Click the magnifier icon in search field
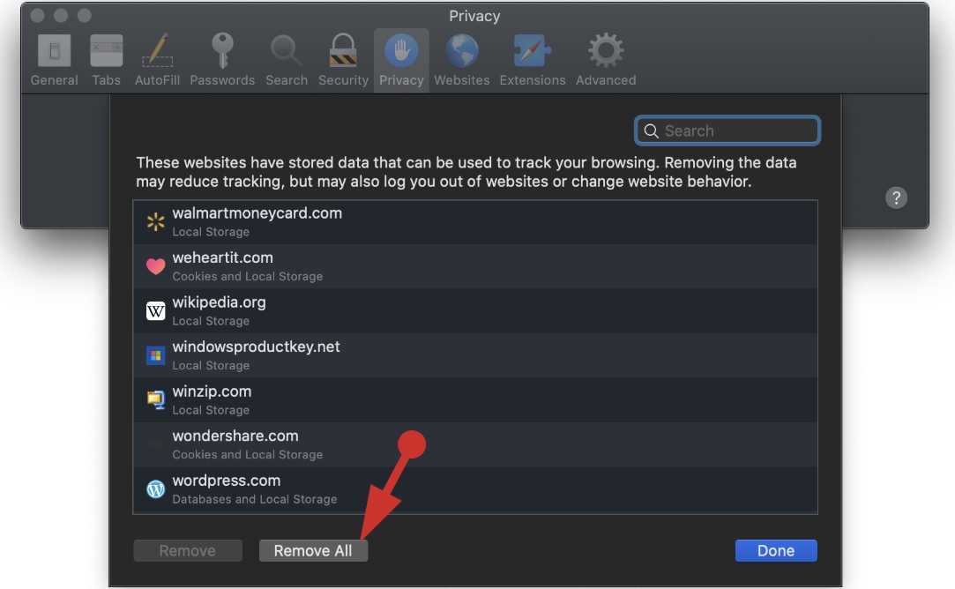Viewport: 955px width, 589px height. pos(651,131)
